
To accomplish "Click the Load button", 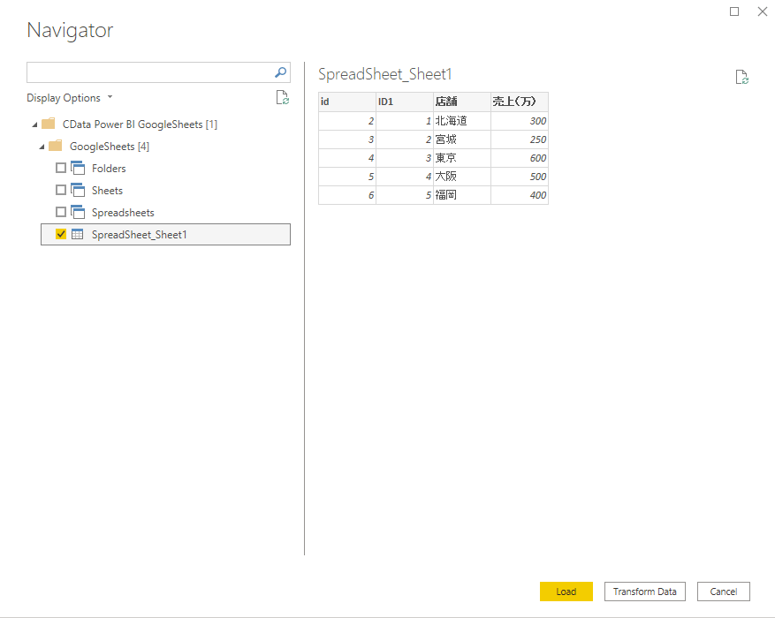I will coord(566,592).
